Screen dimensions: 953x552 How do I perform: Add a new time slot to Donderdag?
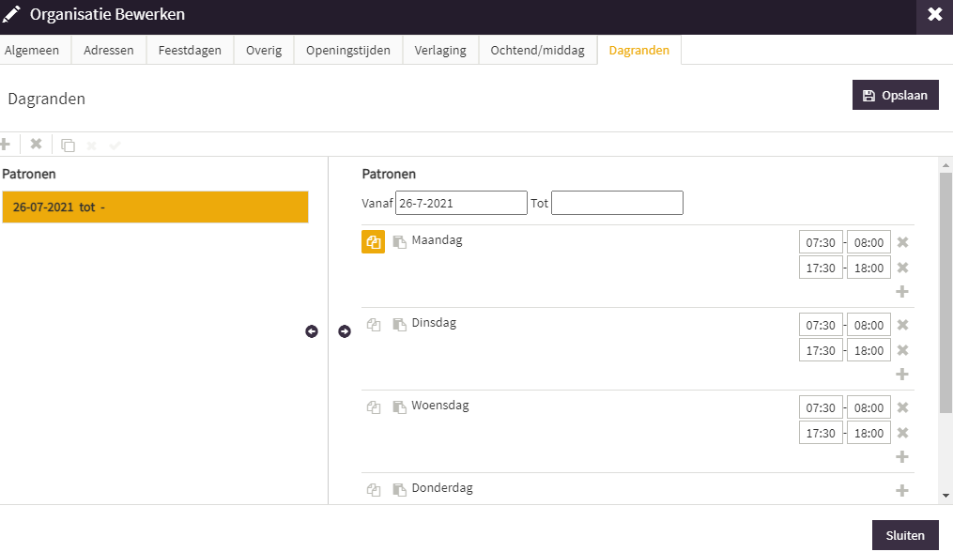[902, 491]
